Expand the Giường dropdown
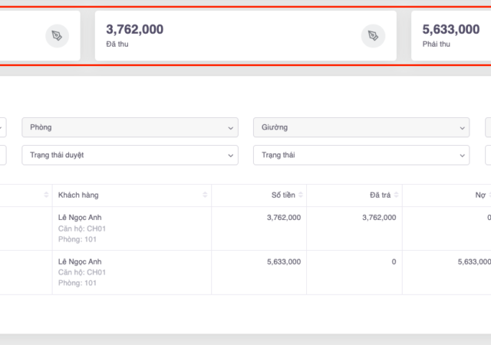 point(361,127)
